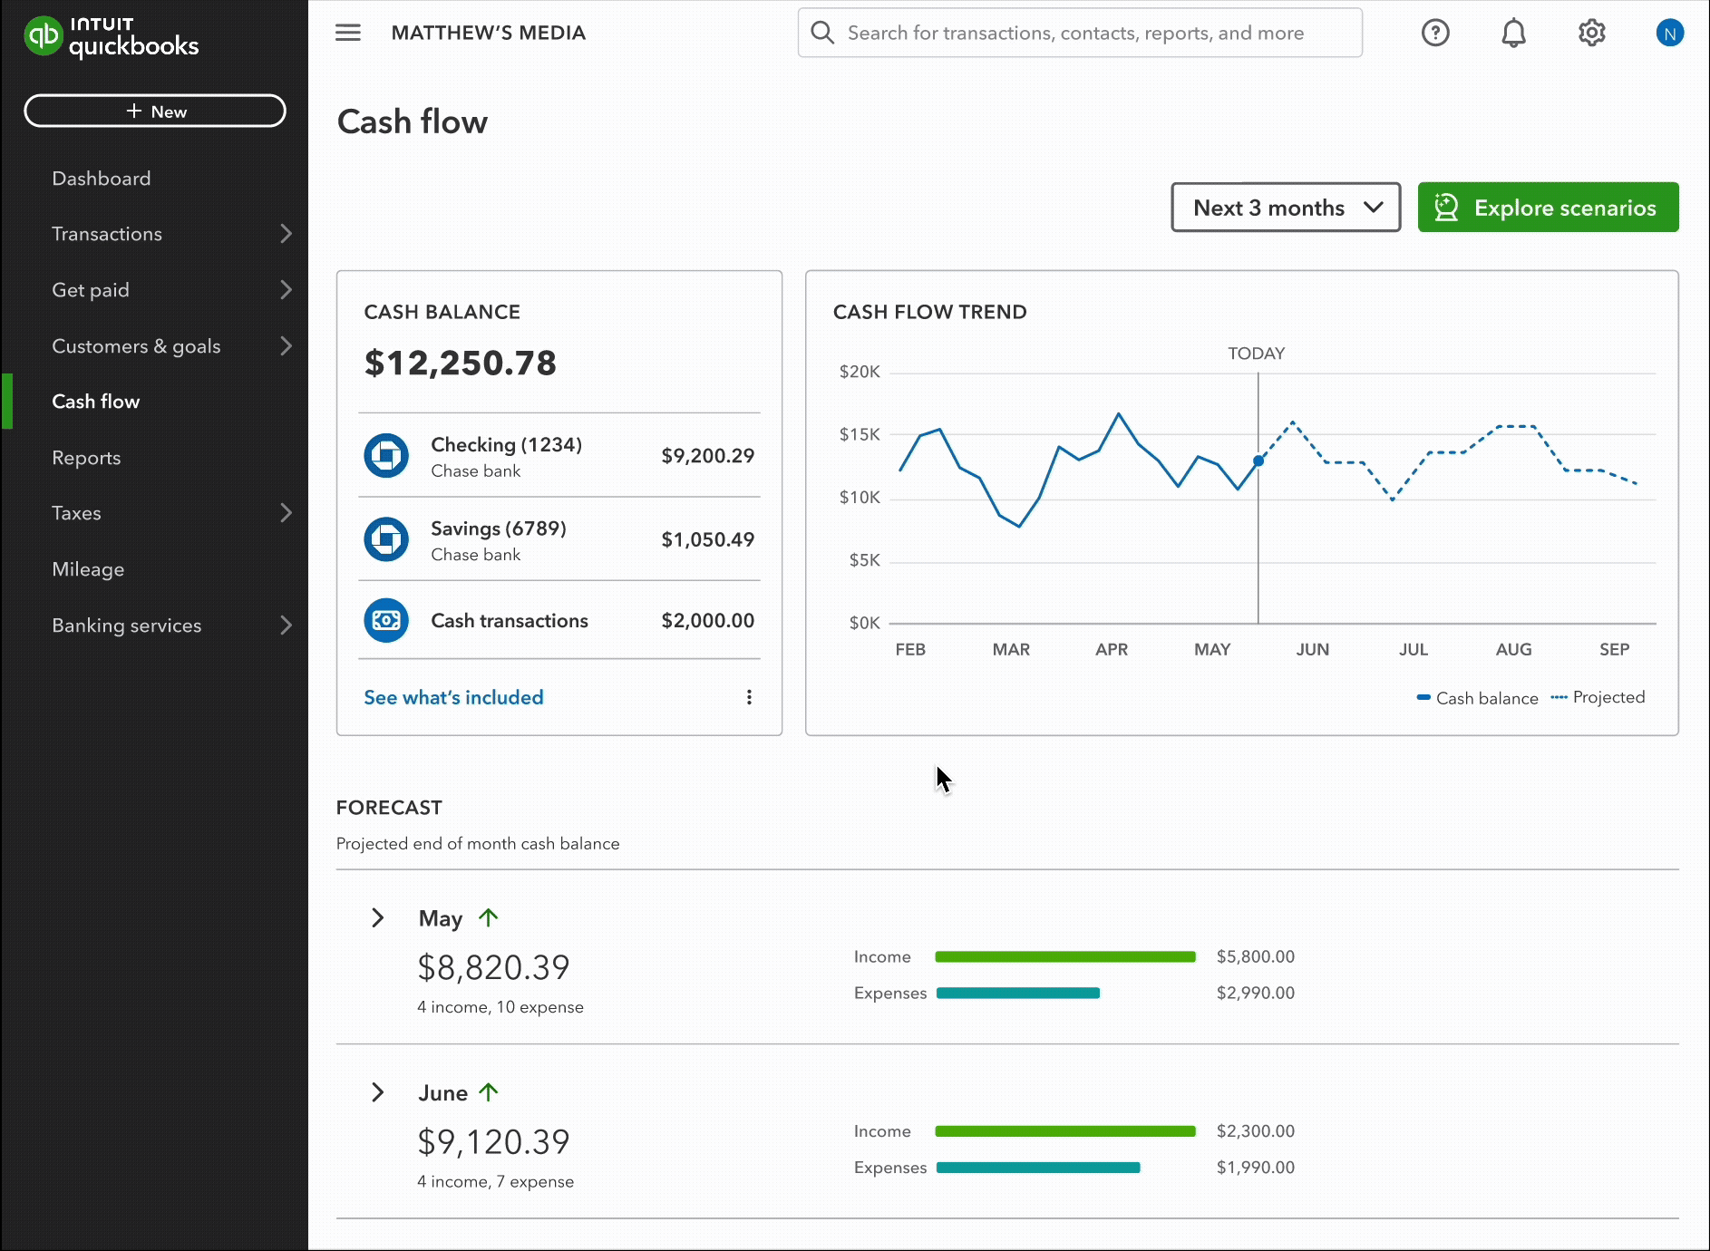Click May income amount $5,800.00
This screenshot has height=1251, width=1710.
1256,956
